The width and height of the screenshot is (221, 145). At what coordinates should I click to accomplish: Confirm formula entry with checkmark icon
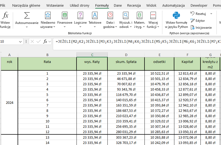[38, 41]
